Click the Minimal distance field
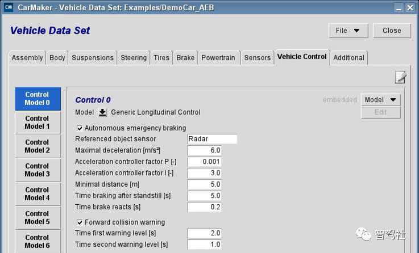Viewport: 419px width, 253px height. point(205,184)
